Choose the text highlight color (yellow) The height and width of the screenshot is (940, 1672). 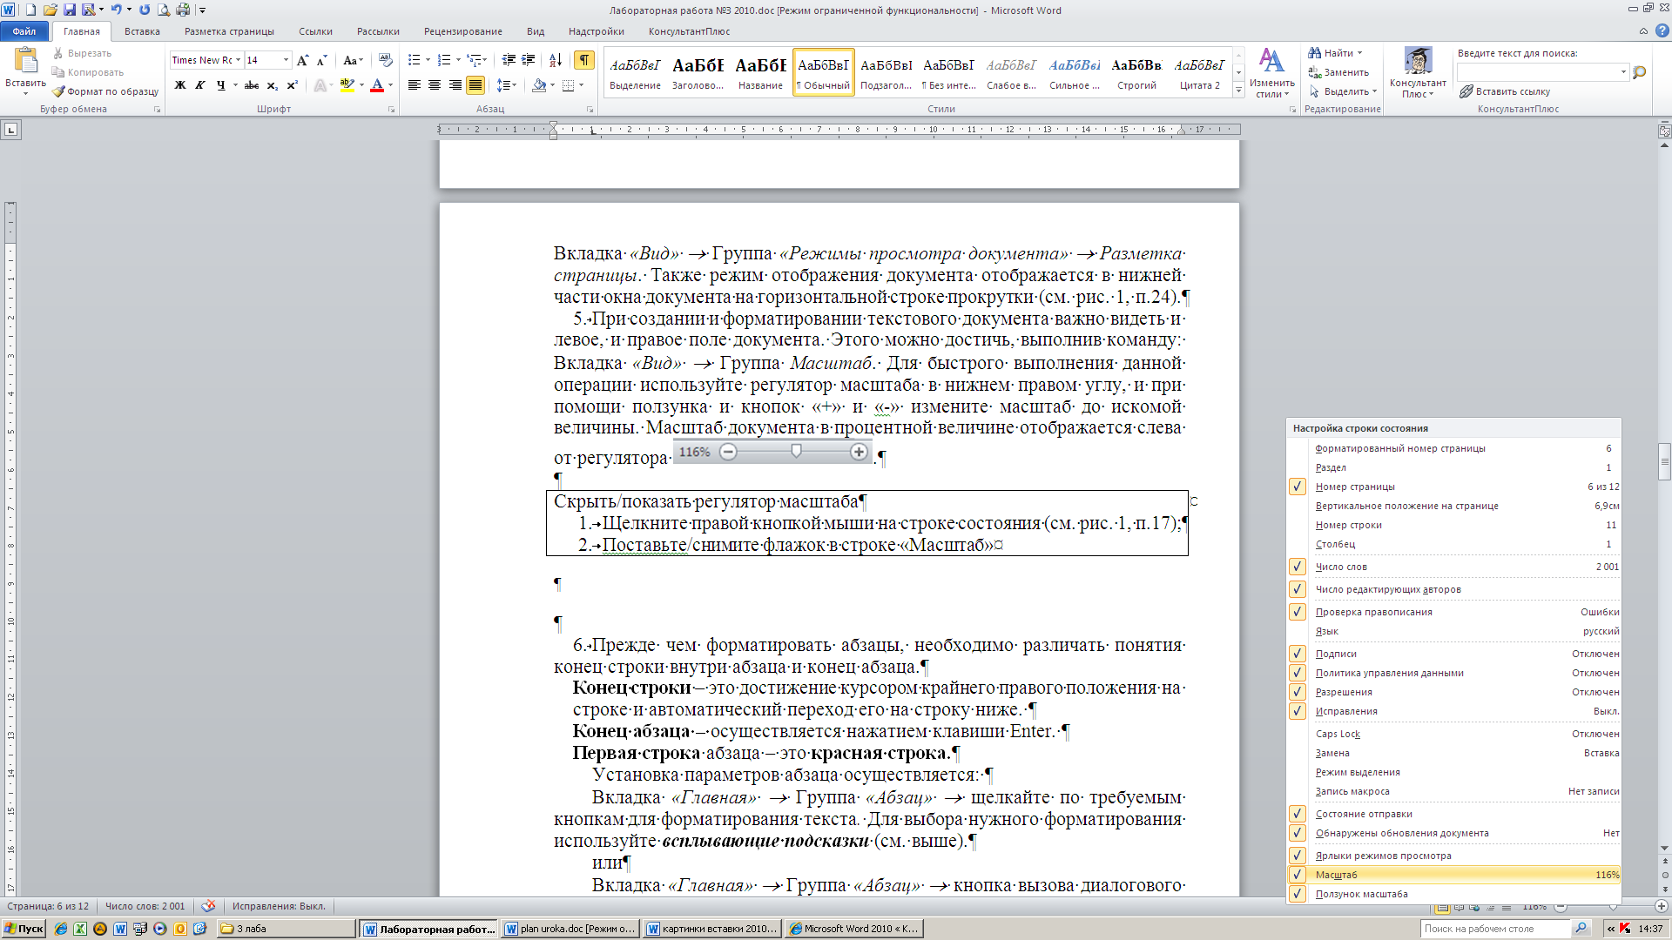347,85
